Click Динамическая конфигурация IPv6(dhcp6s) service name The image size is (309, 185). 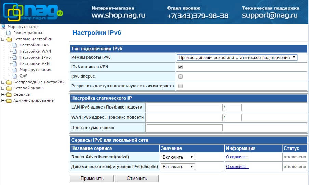point(115,167)
